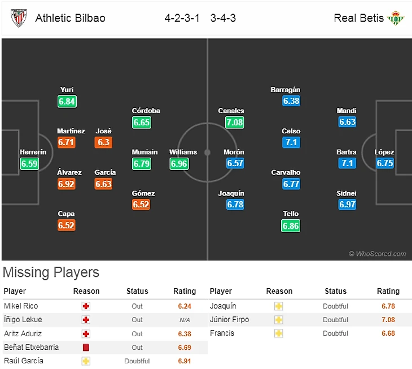Open Muniain's player name on pitch
This screenshot has height=369, width=412.
144,152
